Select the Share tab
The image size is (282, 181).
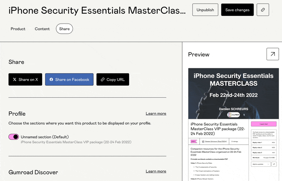click(65, 29)
